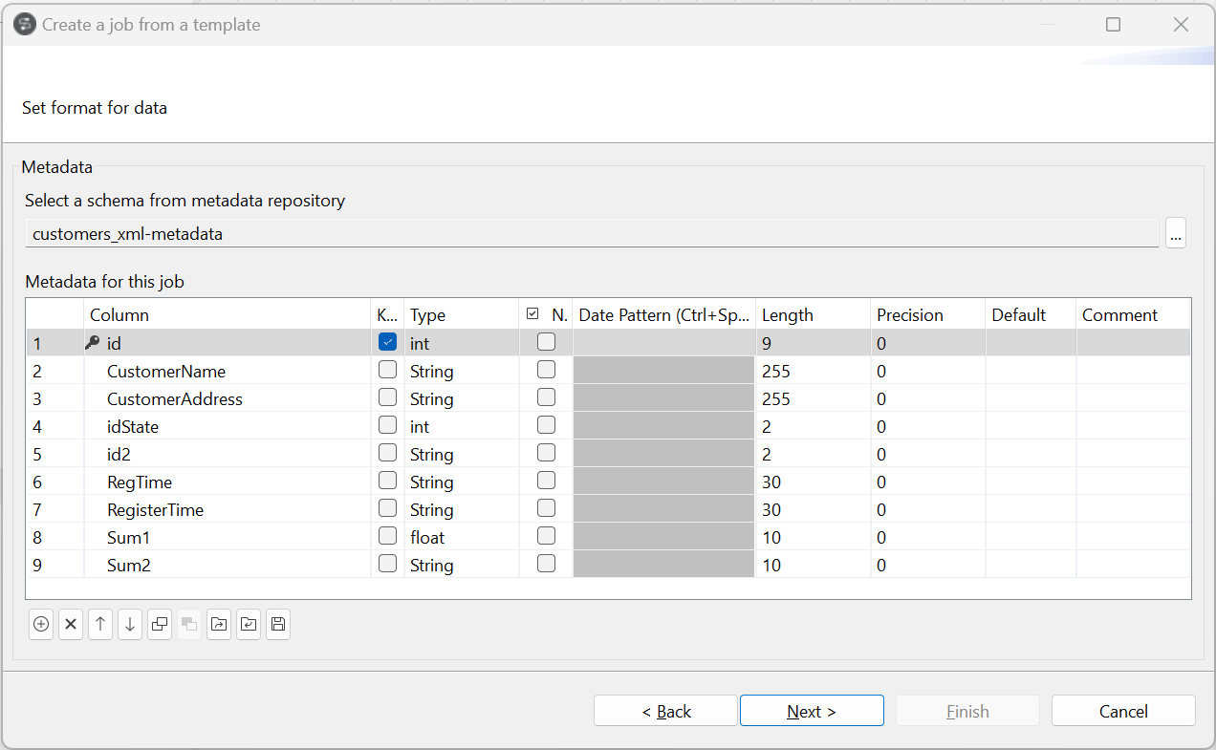Click the Length cell of RegTime row
The image size is (1216, 750).
[x=813, y=482]
